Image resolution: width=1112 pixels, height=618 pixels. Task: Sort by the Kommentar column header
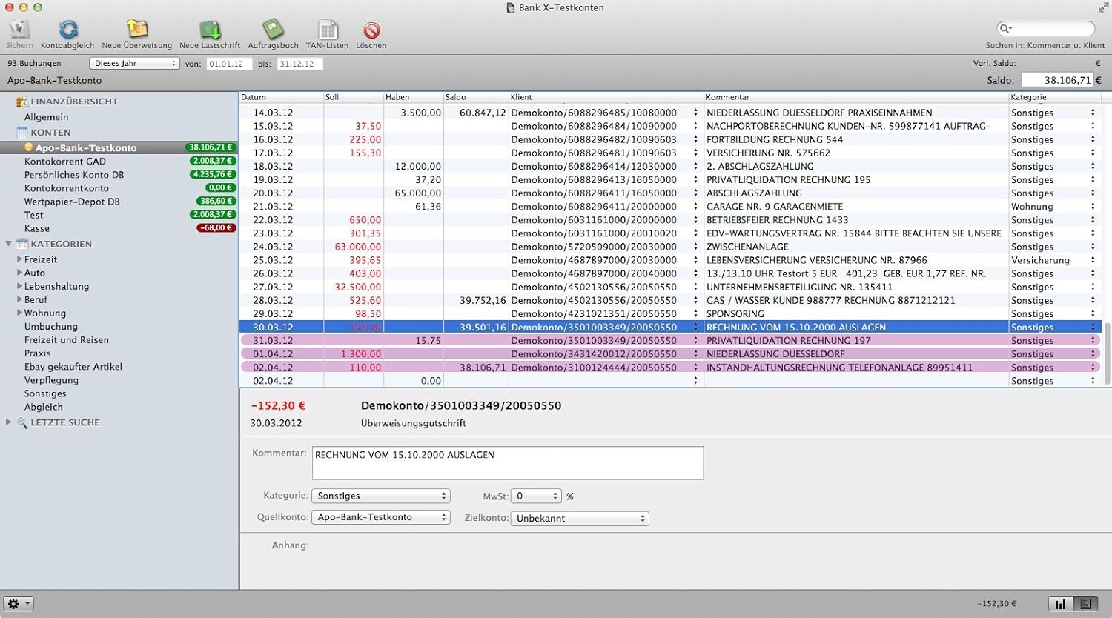click(855, 97)
